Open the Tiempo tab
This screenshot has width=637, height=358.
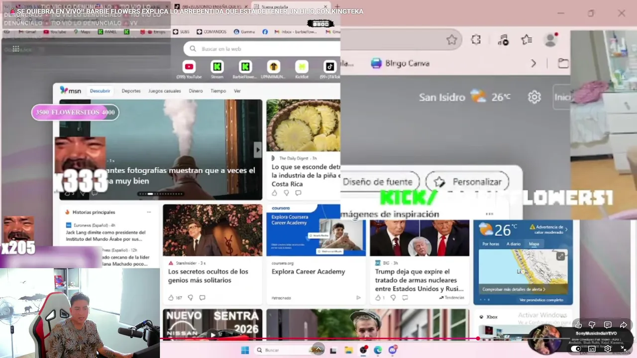(x=218, y=91)
